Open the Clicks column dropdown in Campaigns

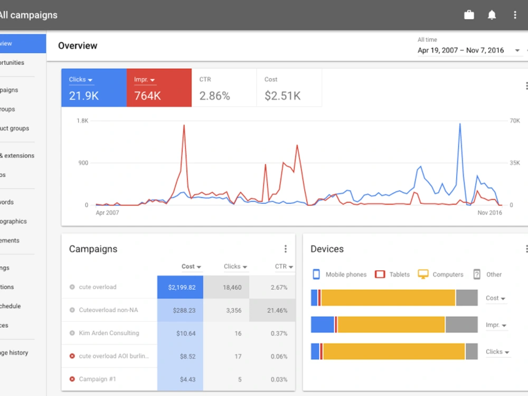tap(235, 266)
